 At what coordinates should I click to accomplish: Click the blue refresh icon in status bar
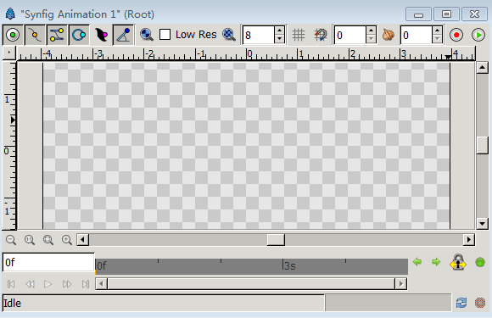click(x=461, y=303)
